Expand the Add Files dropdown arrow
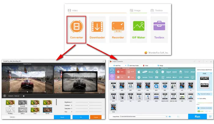The width and height of the screenshot is (214, 124). tap(126, 66)
